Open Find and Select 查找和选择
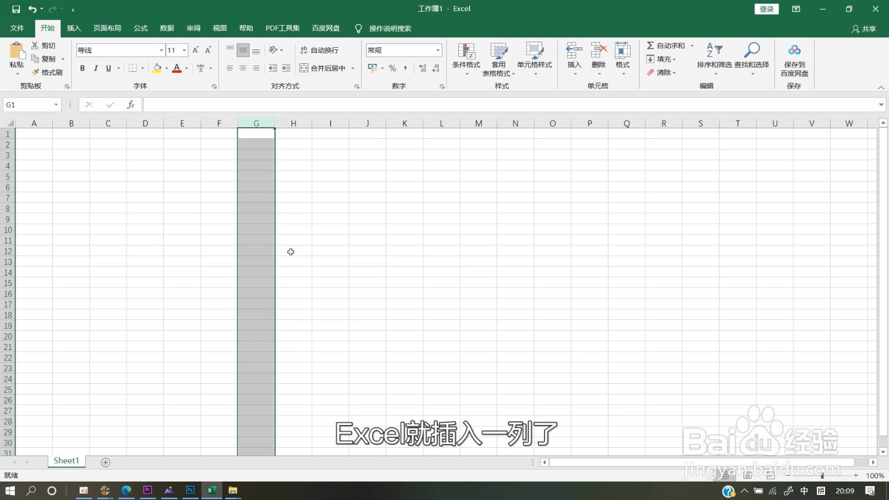The height and width of the screenshot is (500, 889). [x=752, y=59]
